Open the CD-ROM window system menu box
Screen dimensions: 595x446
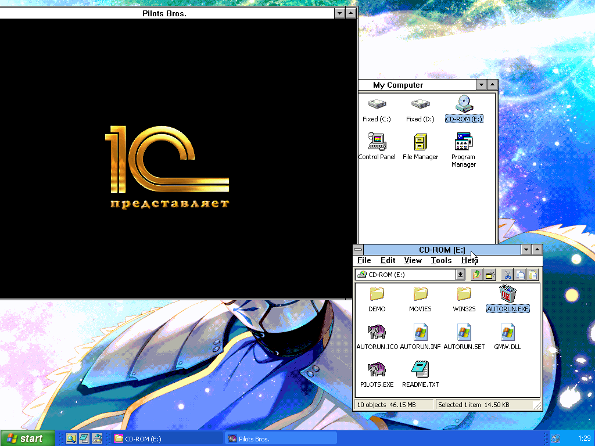point(358,250)
